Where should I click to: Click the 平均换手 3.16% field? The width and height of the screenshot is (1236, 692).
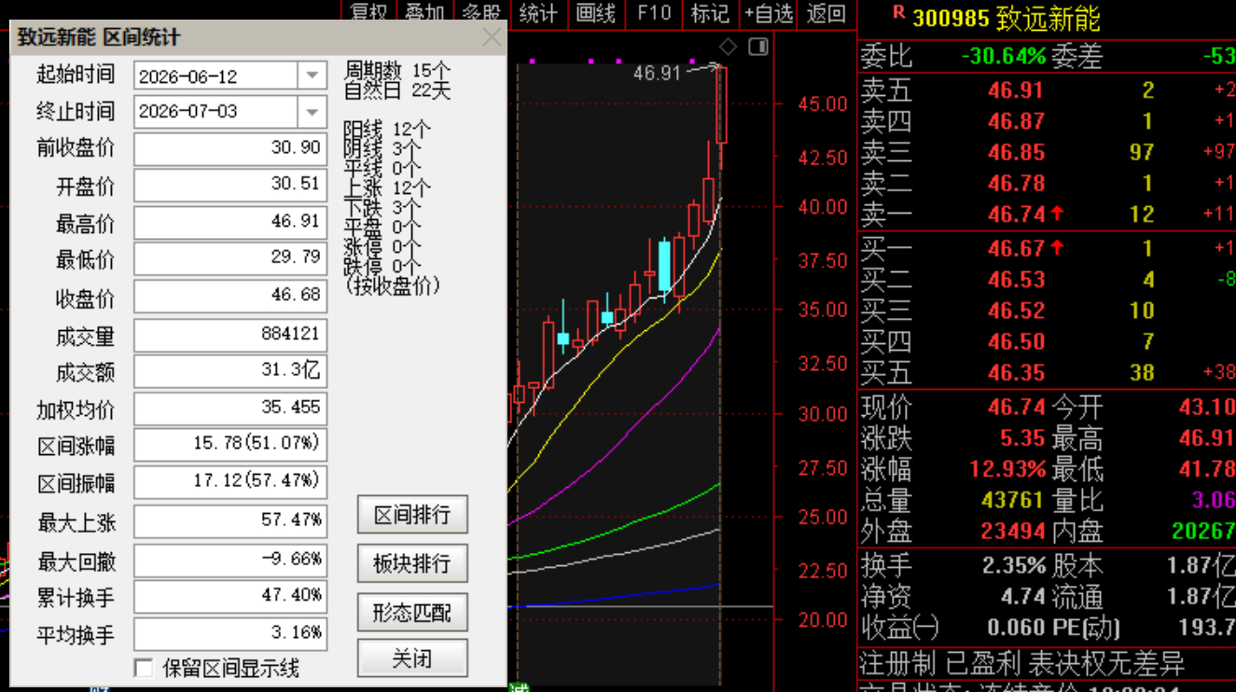[230, 634]
